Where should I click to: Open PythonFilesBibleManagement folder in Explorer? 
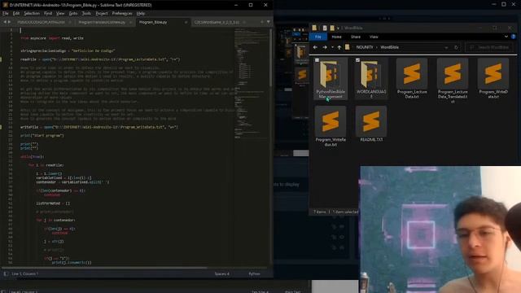(331, 78)
